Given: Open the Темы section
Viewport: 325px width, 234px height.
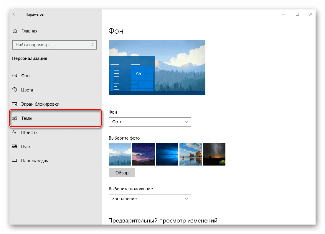Looking at the screenshot, I should [56, 118].
